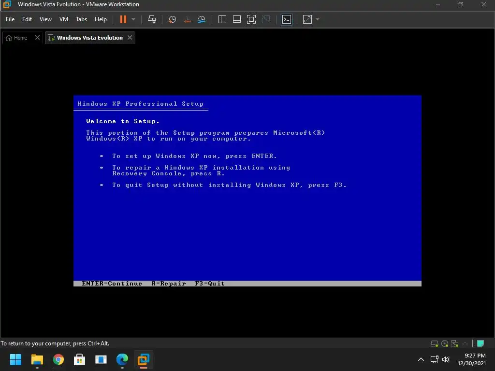Click inside the Windows XP Setup screen
This screenshot has width=495, height=371.
point(247,191)
